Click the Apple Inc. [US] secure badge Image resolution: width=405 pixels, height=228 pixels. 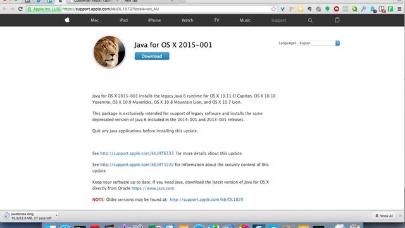pyautogui.click(x=44, y=9)
